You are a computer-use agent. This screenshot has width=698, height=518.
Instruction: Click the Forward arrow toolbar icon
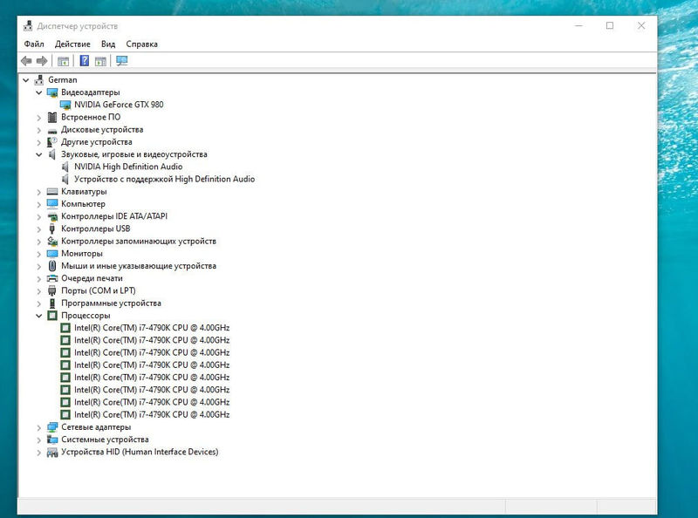click(42, 61)
